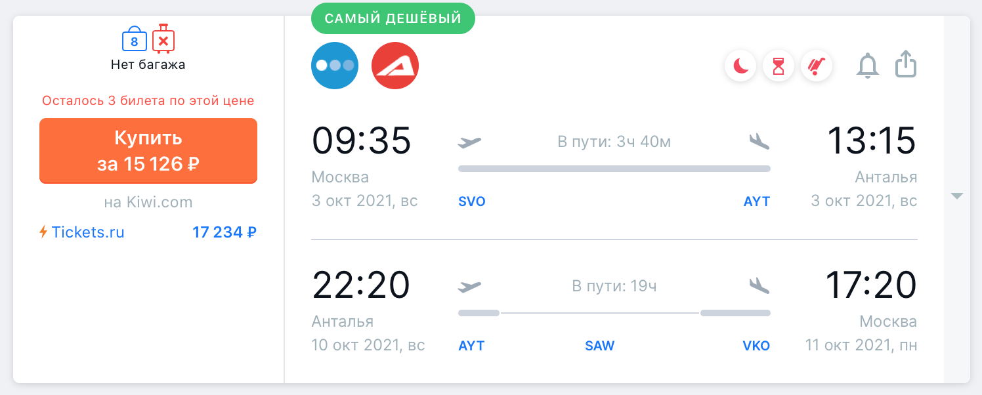
Task: Click the 09:35 departure time
Action: pyautogui.click(x=362, y=140)
